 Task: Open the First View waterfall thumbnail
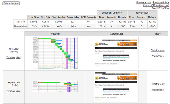55,53
